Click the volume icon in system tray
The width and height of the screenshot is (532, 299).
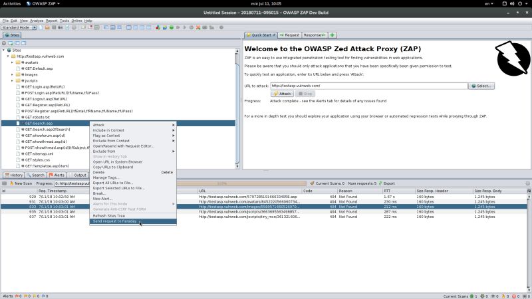tap(512, 4)
